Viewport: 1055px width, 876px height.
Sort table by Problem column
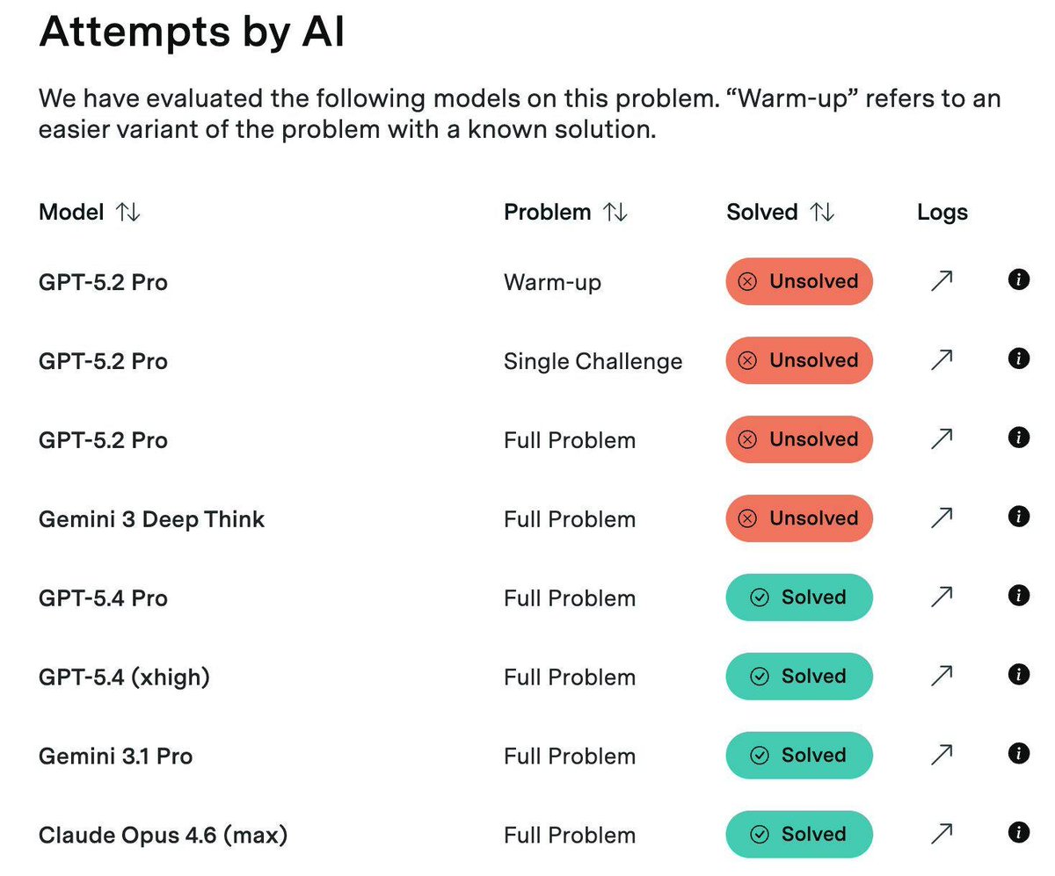[x=615, y=213]
